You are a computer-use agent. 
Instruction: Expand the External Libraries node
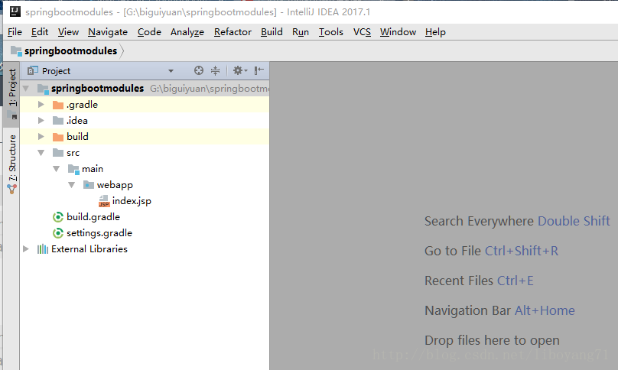tap(26, 249)
